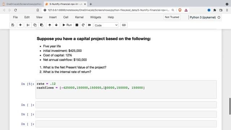Move selected cell up arrow

[x=50, y=25]
